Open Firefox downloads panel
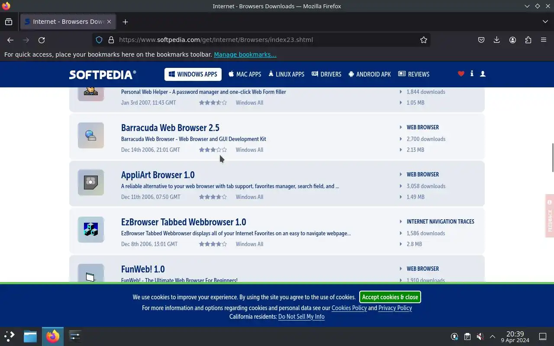This screenshot has width=554, height=346. (497, 40)
